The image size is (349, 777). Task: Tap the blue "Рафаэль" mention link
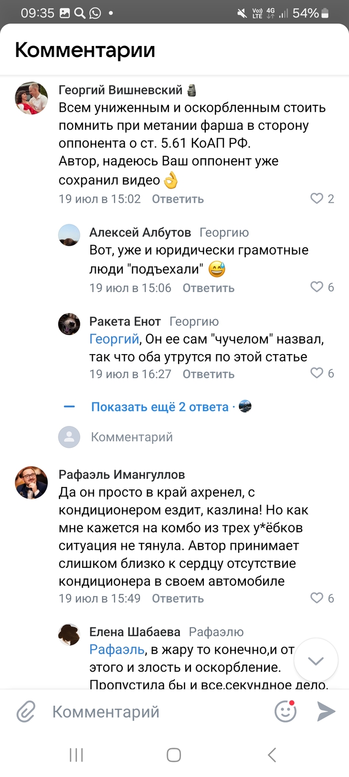click(x=117, y=649)
